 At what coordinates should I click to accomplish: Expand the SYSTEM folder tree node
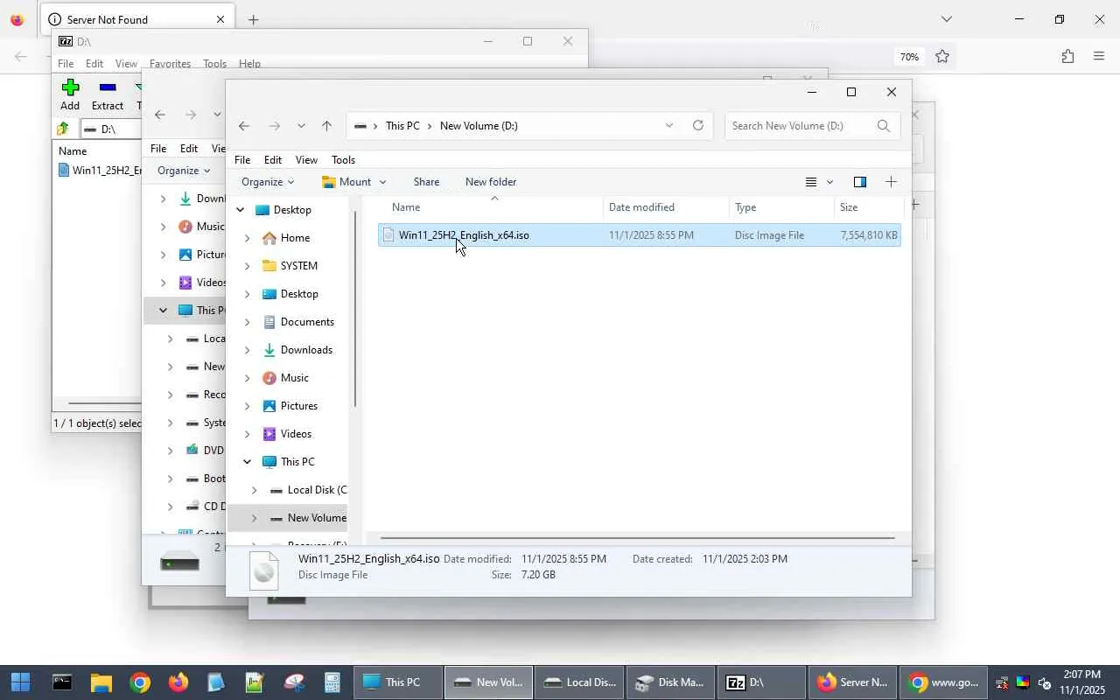[247, 266]
